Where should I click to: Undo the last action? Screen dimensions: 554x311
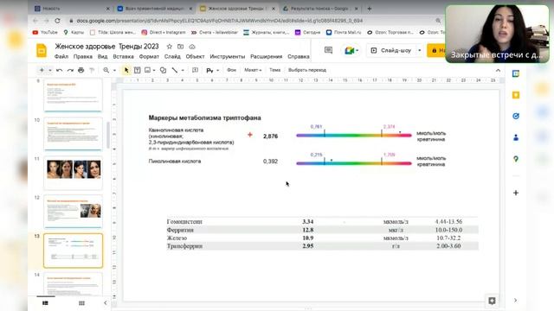(x=60, y=70)
